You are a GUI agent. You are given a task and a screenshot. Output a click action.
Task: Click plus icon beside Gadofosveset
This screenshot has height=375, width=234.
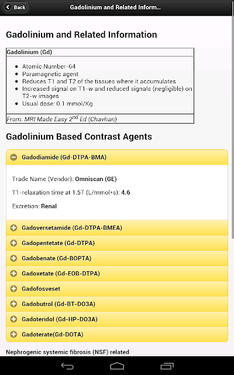(x=14, y=289)
